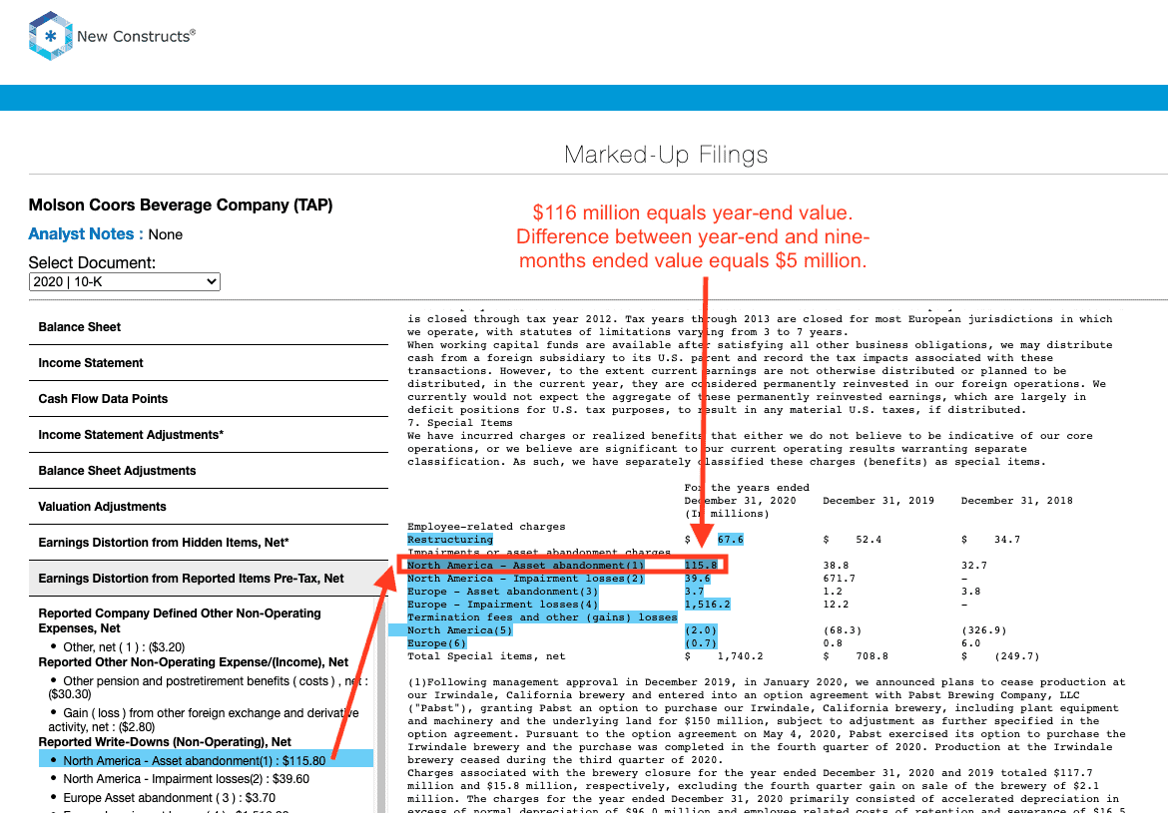Click the 'Total Special items, net' row label
The image size is (1168, 813).
pyautogui.click(x=486, y=656)
